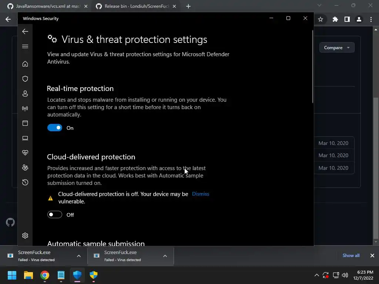Expand second ScreenFuck.exe download options
The height and width of the screenshot is (284, 379).
[x=165, y=256]
